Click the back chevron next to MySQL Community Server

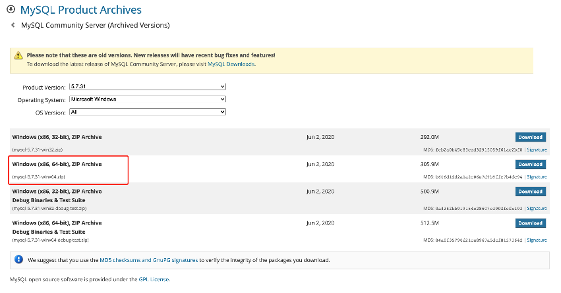tap(13, 25)
